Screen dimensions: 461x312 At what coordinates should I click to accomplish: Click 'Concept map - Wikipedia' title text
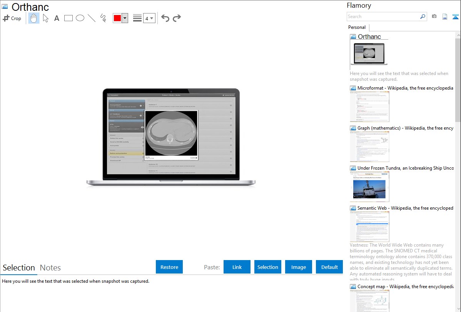[x=405, y=286]
